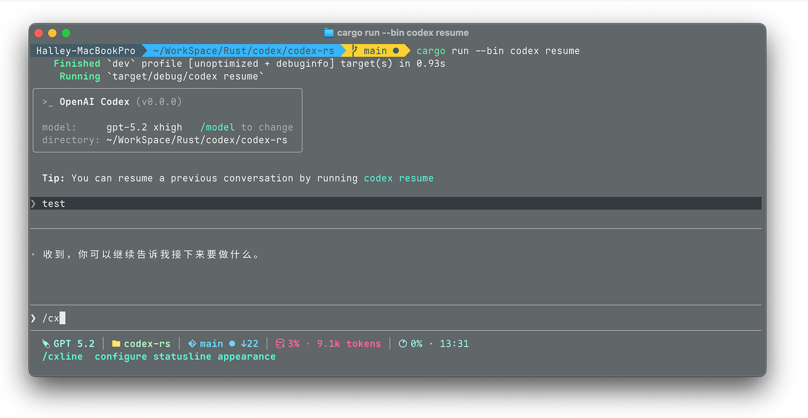The width and height of the screenshot is (808, 418).
Task: Maximize the terminal with the green button
Action: pos(66,33)
